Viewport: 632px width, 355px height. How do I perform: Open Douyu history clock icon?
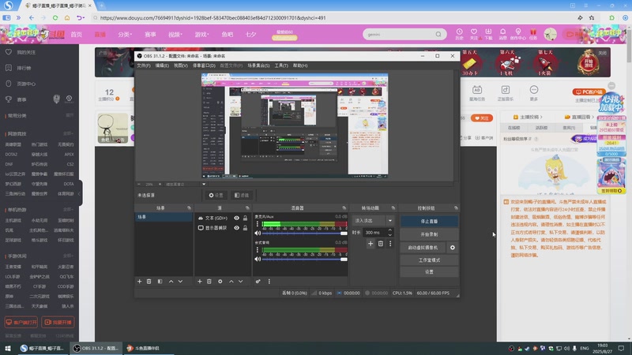pyautogui.click(x=459, y=34)
